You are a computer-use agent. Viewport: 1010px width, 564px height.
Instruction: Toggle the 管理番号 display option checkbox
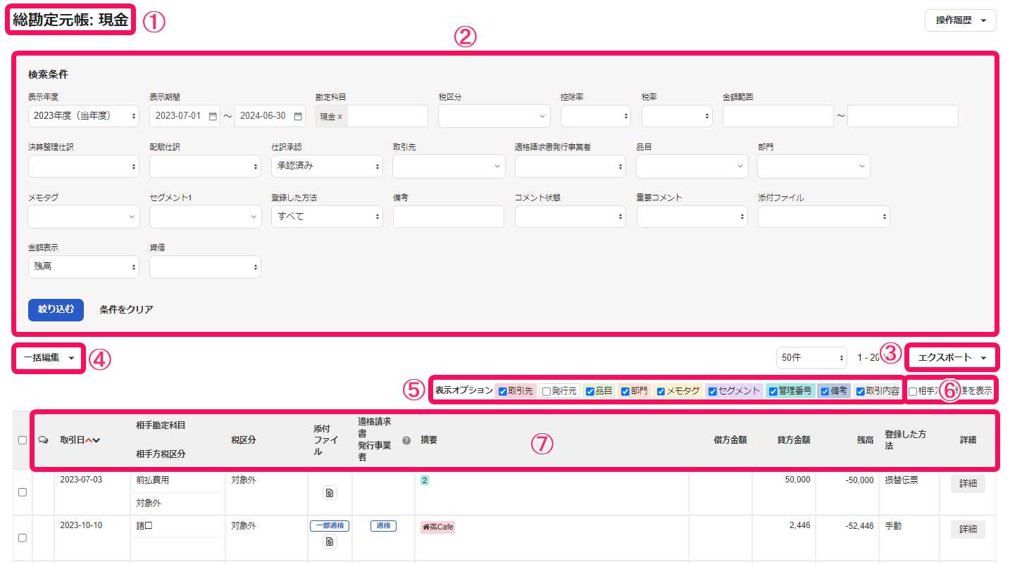click(x=773, y=392)
